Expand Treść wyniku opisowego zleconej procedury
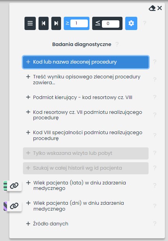 click(86, 80)
